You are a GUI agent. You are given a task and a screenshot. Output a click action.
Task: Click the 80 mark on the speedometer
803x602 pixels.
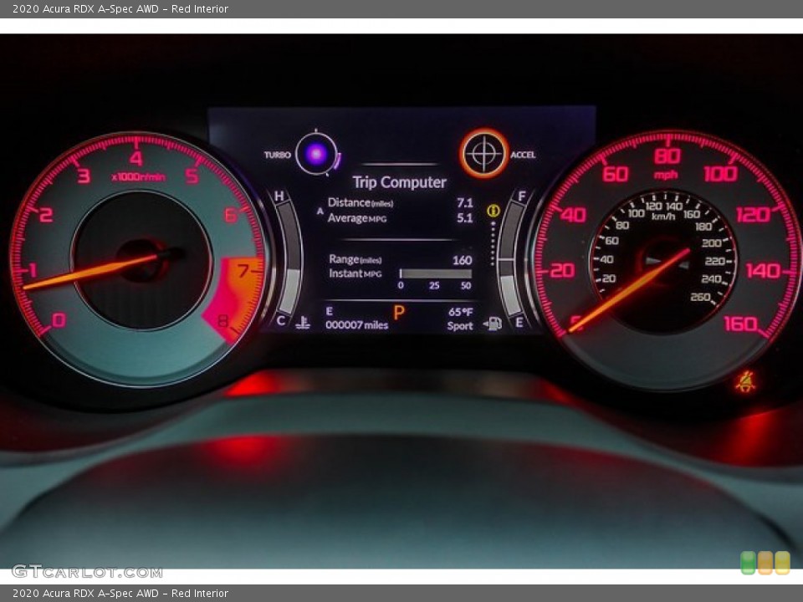tap(667, 156)
